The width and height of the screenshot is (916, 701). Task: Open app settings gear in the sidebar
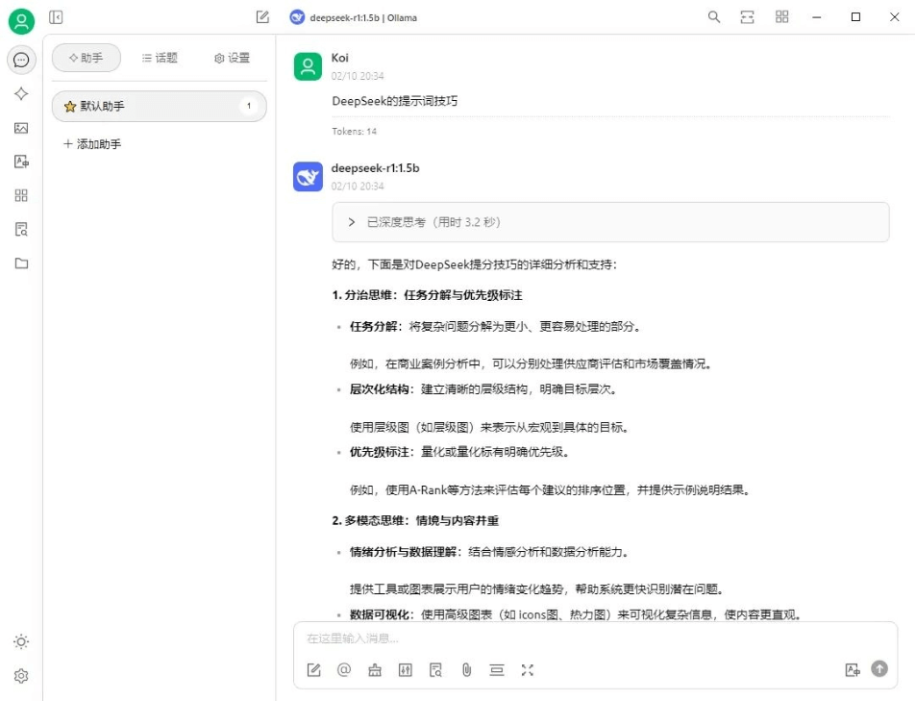click(x=21, y=676)
